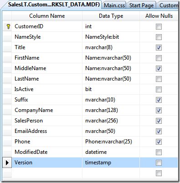This screenshot has height=183, width=180.
Task: Click the Allow Nulls column header
Action: (x=159, y=16)
